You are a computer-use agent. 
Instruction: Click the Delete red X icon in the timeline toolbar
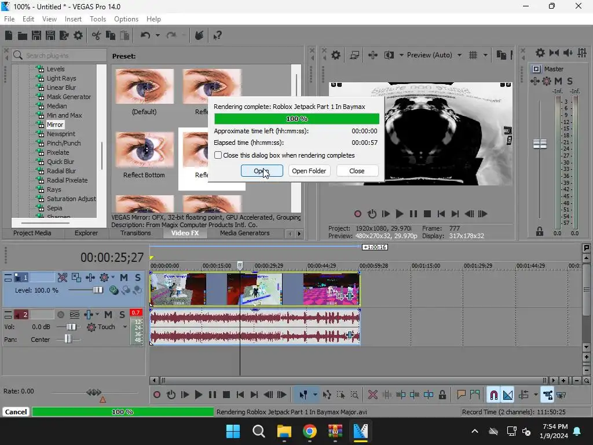(373, 395)
